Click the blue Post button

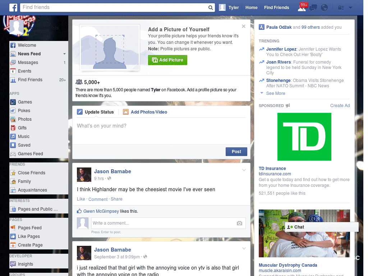(x=236, y=152)
